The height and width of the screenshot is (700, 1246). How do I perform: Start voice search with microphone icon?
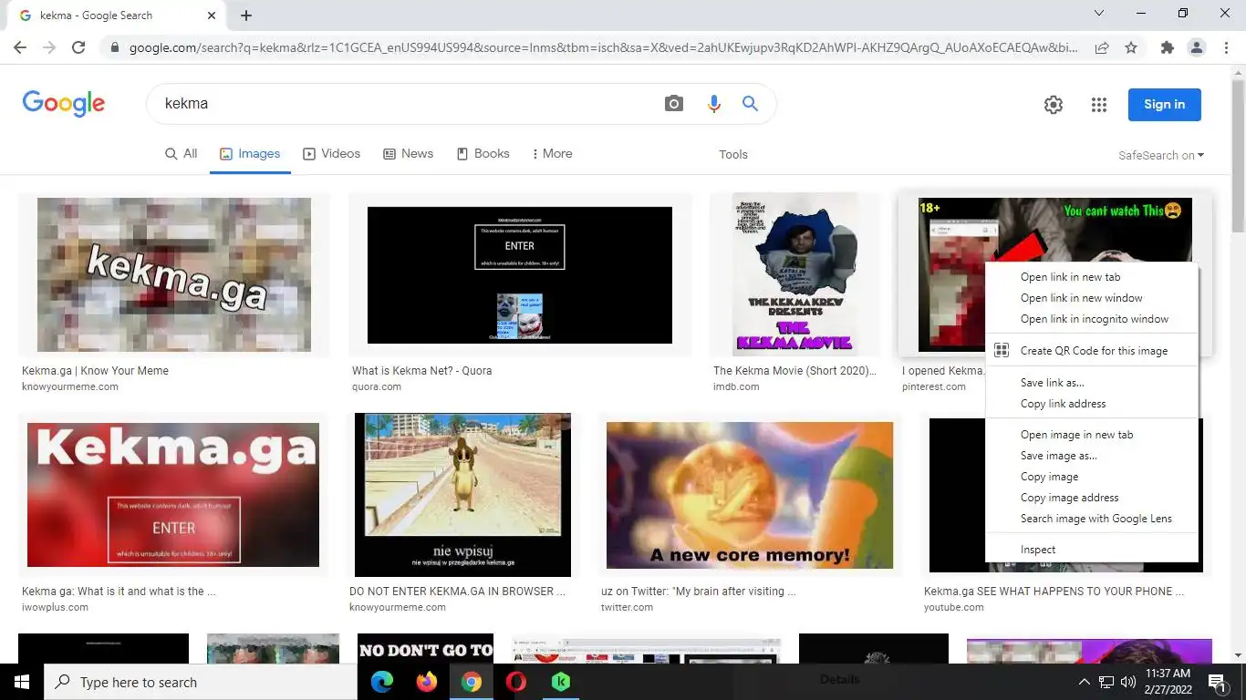coord(713,104)
